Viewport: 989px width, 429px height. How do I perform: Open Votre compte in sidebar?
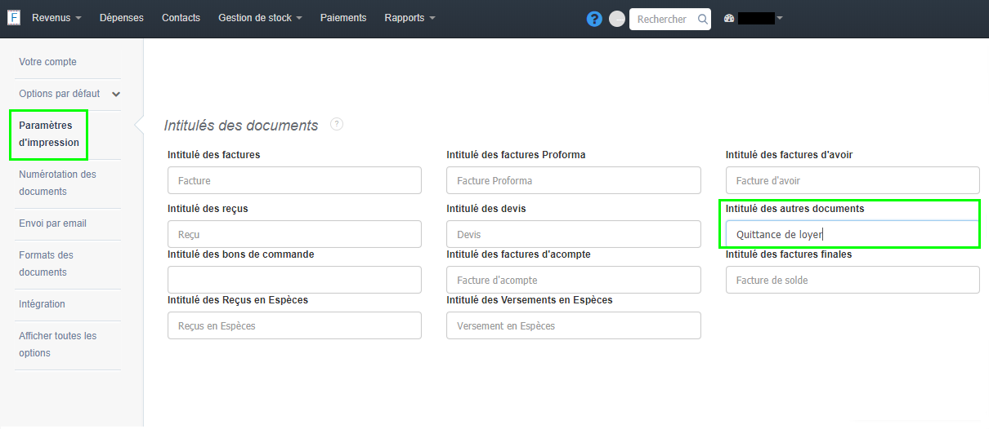tap(47, 62)
